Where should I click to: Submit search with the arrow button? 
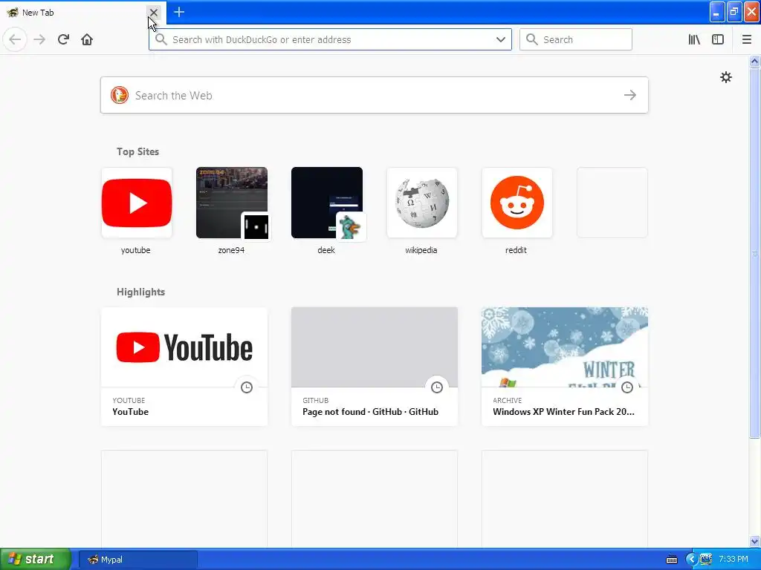point(630,95)
